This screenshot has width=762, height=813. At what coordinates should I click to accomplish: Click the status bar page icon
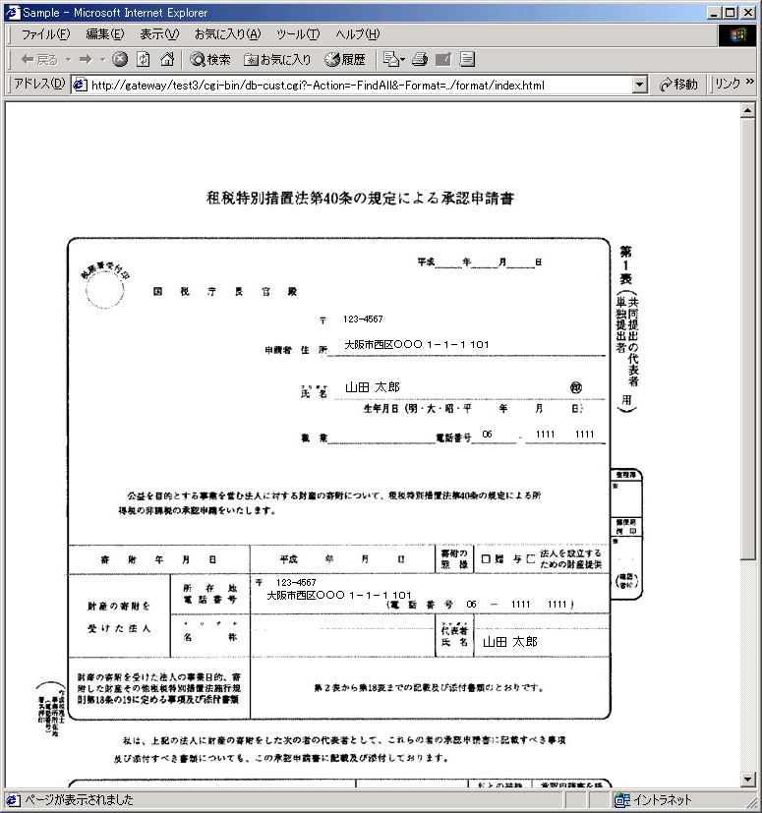(13, 800)
